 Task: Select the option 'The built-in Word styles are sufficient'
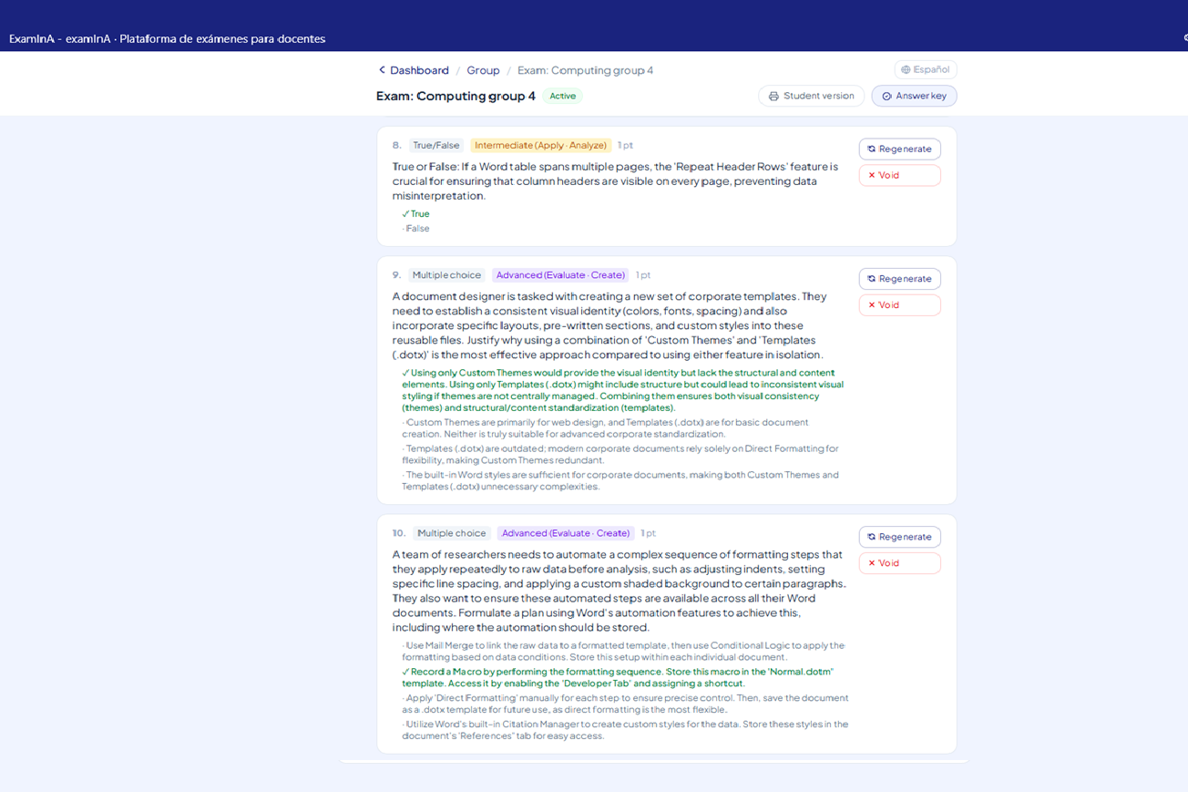click(620, 480)
